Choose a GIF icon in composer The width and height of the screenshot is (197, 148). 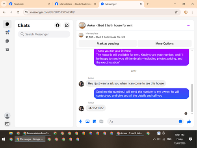coord(101,122)
